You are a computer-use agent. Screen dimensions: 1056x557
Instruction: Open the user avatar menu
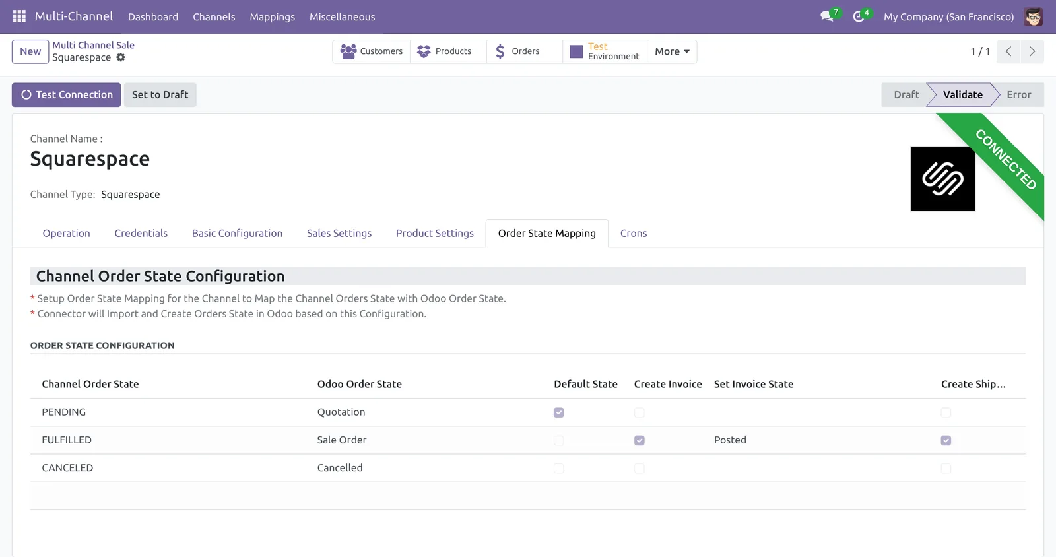pyautogui.click(x=1033, y=16)
